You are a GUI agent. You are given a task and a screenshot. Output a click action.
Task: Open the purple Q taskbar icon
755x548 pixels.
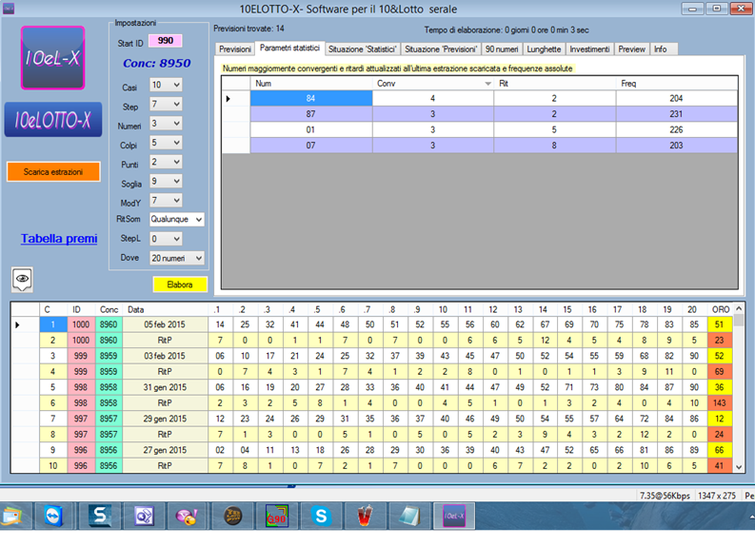tap(144, 516)
